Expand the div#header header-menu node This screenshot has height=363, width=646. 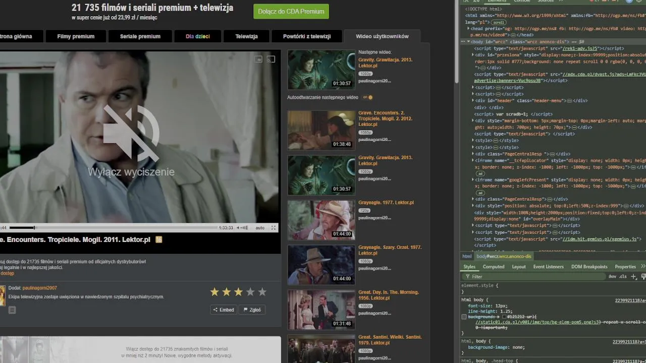coord(473,100)
